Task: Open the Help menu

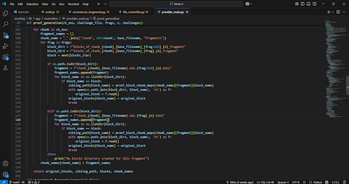Action: click(86, 4)
